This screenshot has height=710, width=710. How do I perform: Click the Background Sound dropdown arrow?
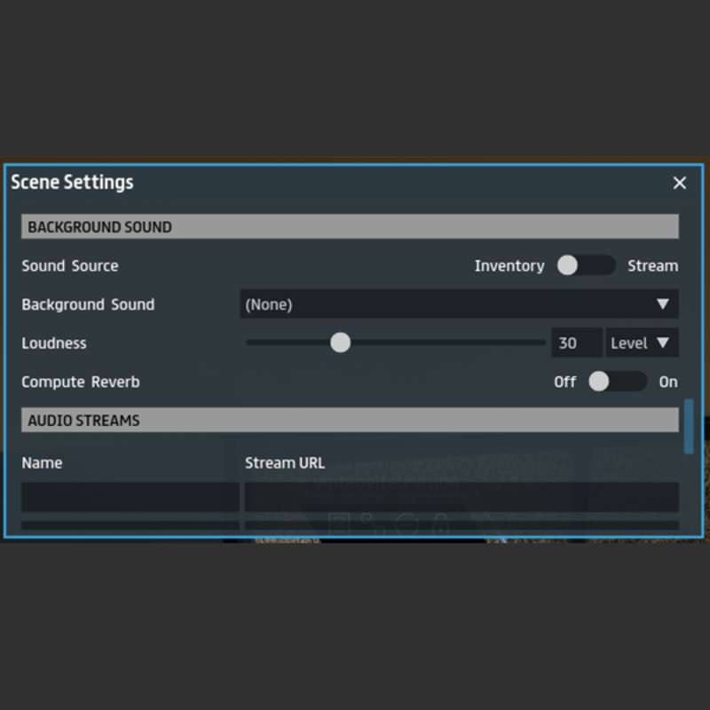(662, 304)
